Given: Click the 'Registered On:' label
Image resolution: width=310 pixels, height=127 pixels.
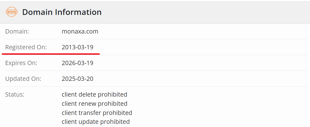Looking at the screenshot, I should click(x=26, y=47).
